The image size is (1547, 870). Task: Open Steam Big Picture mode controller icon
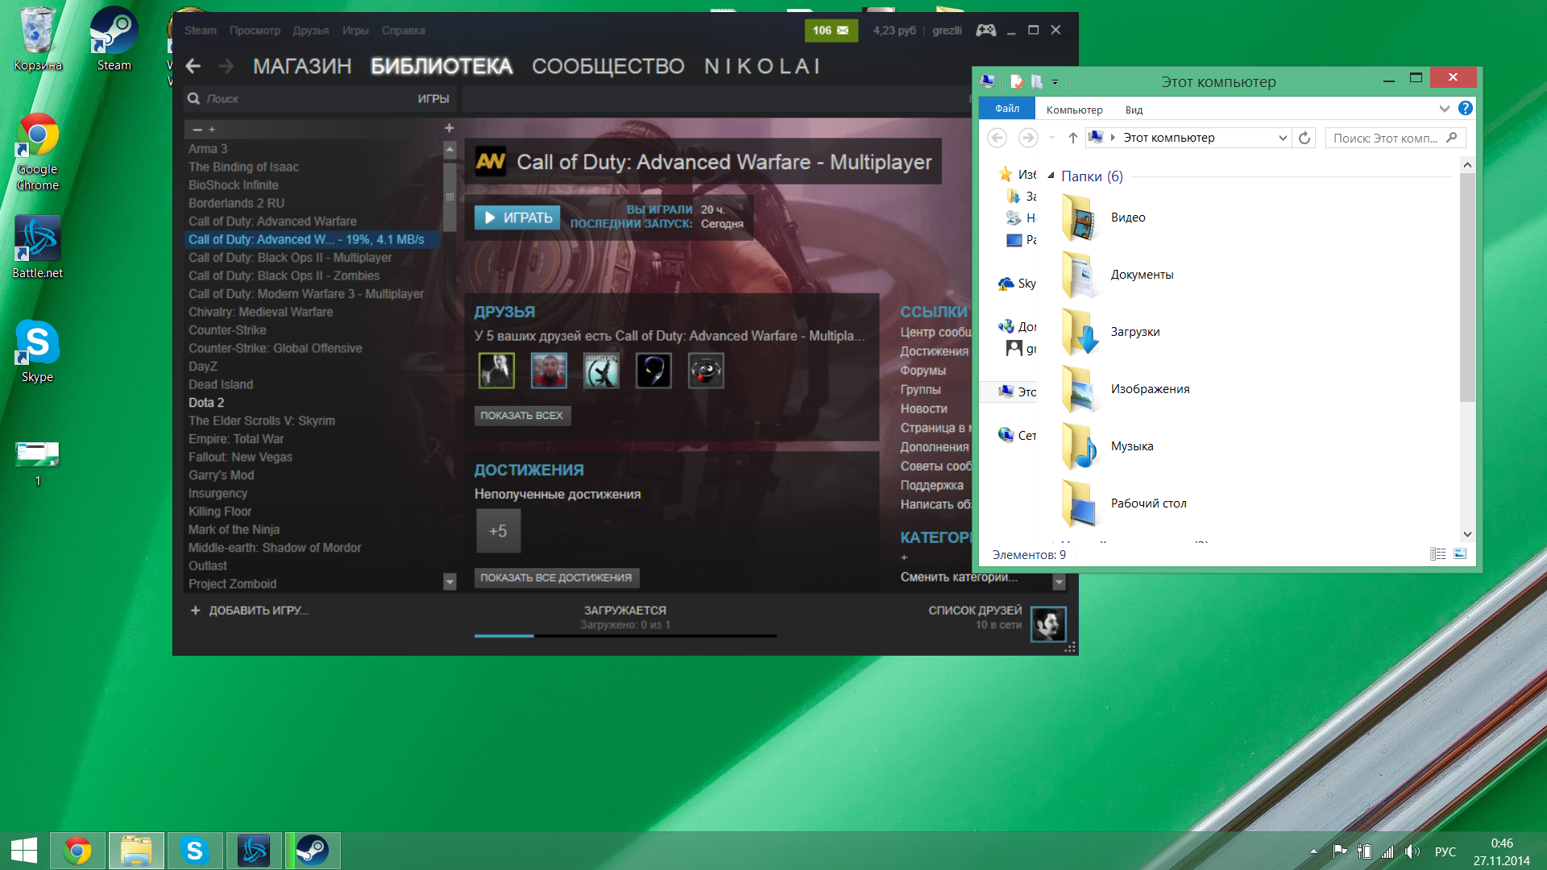(x=985, y=31)
